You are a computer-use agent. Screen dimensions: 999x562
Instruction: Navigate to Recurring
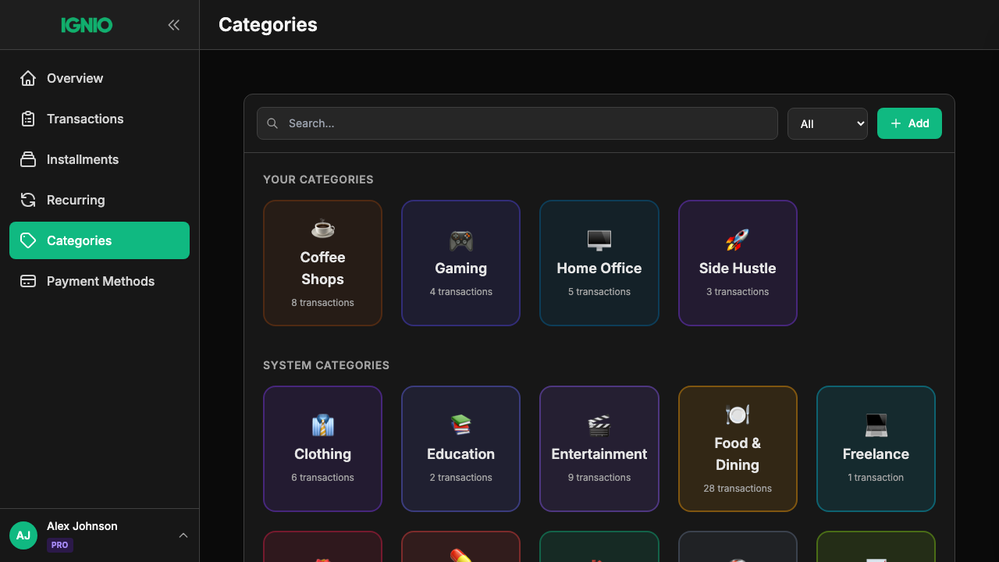click(x=99, y=200)
